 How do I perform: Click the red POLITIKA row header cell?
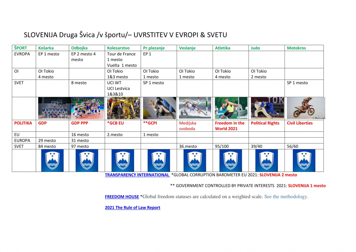tap(23, 123)
